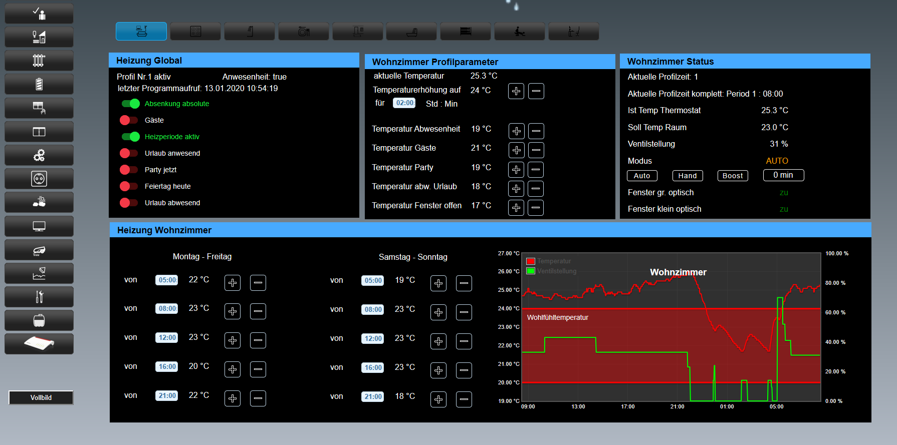Image resolution: width=897 pixels, height=445 pixels.
Task: Turn off Absenkung absolute toggle
Action: coord(131,104)
